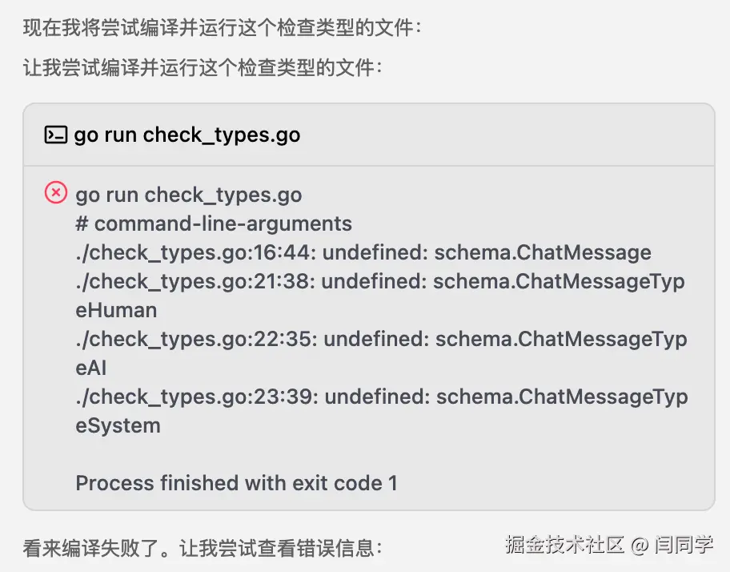Click the paragraph starting with 现在我将尝试编译
This screenshot has width=730, height=572.
click(223, 27)
